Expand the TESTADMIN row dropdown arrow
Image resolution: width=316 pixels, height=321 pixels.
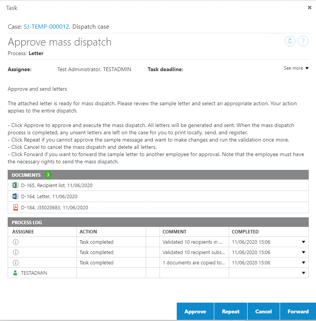303,273
